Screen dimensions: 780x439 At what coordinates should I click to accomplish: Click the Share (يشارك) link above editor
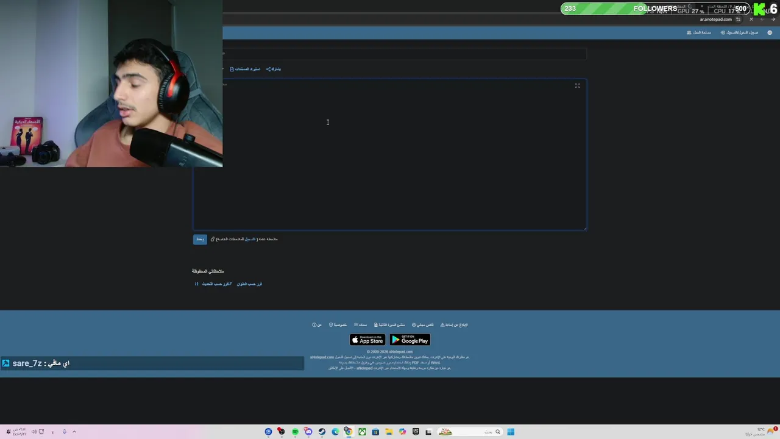(x=274, y=69)
